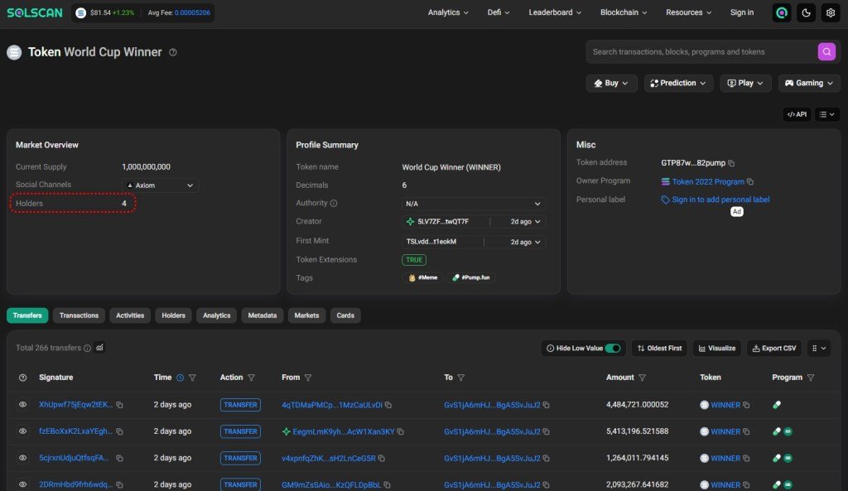Open the Cards tab
848x491 pixels.
pos(345,315)
